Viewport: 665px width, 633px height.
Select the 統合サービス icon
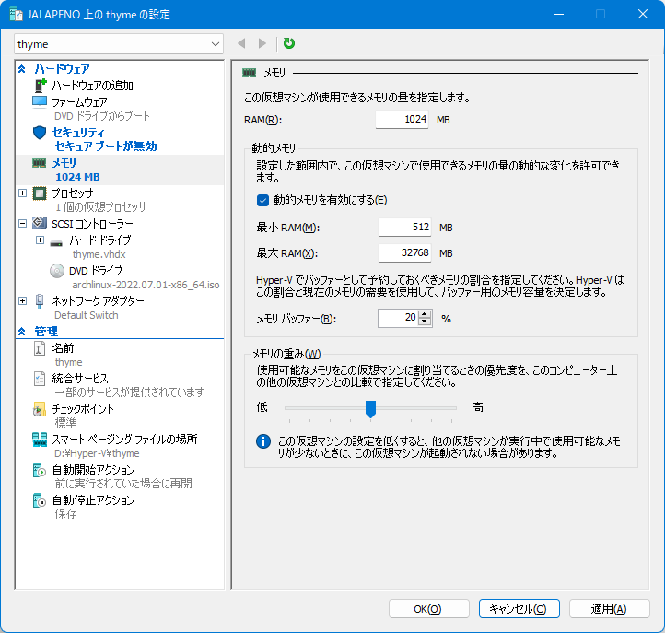40,379
